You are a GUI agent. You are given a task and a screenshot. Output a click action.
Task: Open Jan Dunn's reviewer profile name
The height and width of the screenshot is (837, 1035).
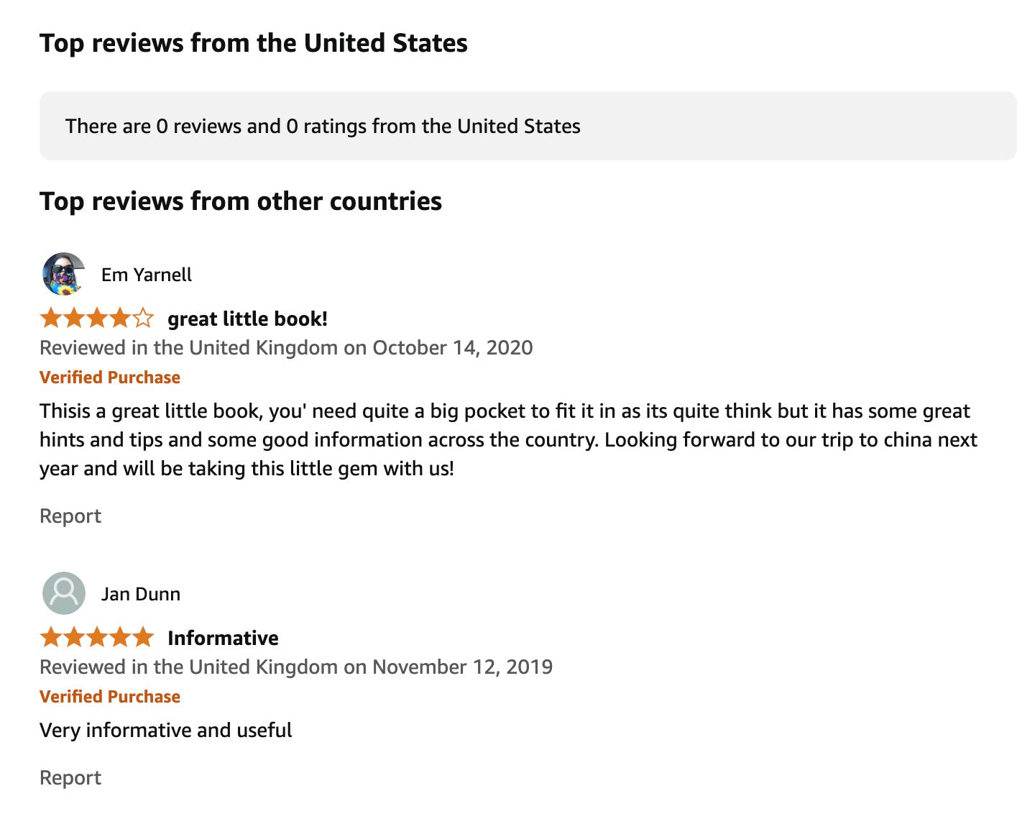coord(141,594)
